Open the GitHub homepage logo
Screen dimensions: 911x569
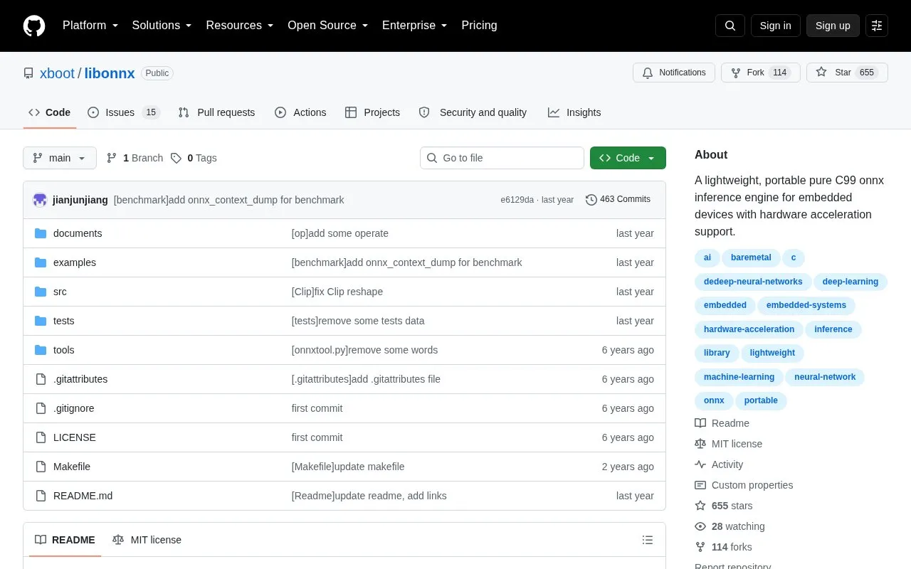[x=34, y=26]
